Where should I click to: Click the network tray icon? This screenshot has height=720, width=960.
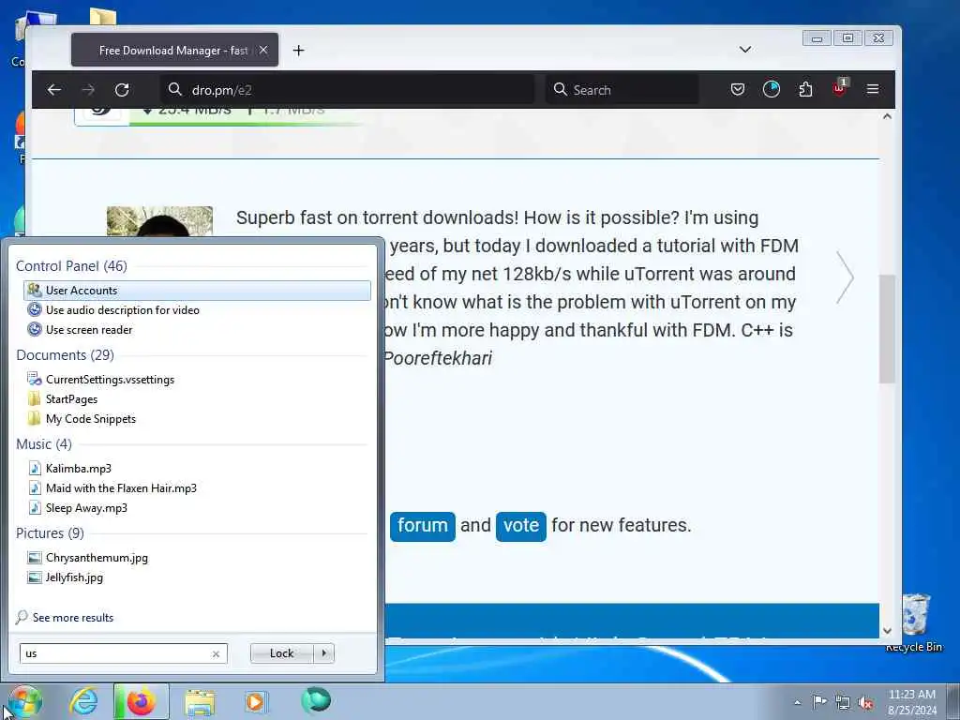843,702
